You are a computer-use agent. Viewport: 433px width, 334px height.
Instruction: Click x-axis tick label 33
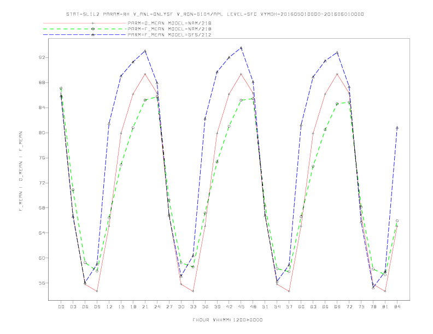pos(193,307)
